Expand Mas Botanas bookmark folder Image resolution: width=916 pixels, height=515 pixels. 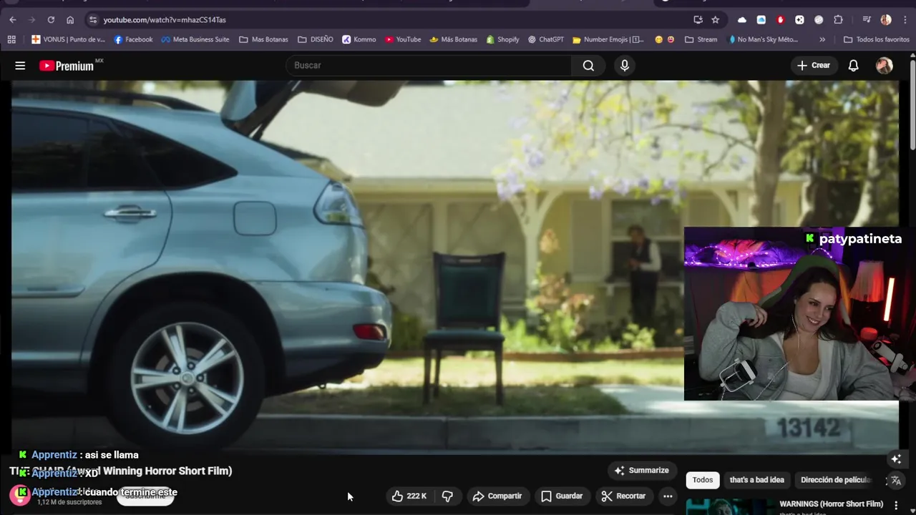[x=263, y=39]
